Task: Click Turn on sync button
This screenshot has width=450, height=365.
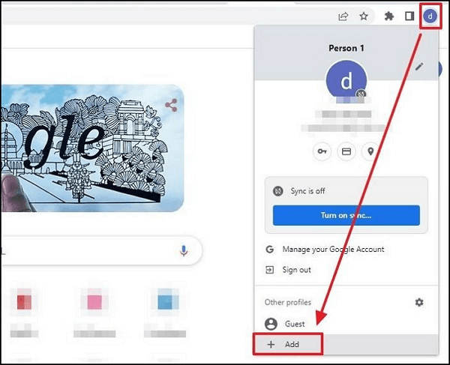Action: pos(346,215)
